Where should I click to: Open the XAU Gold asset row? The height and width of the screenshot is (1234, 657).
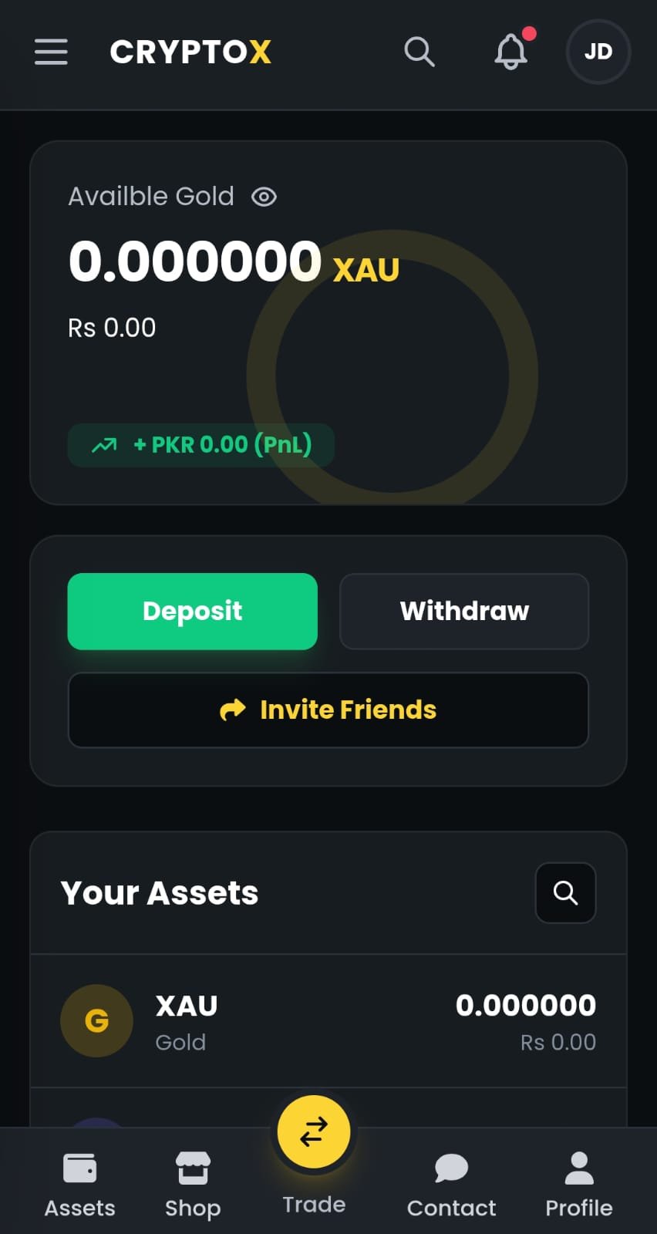328,1021
